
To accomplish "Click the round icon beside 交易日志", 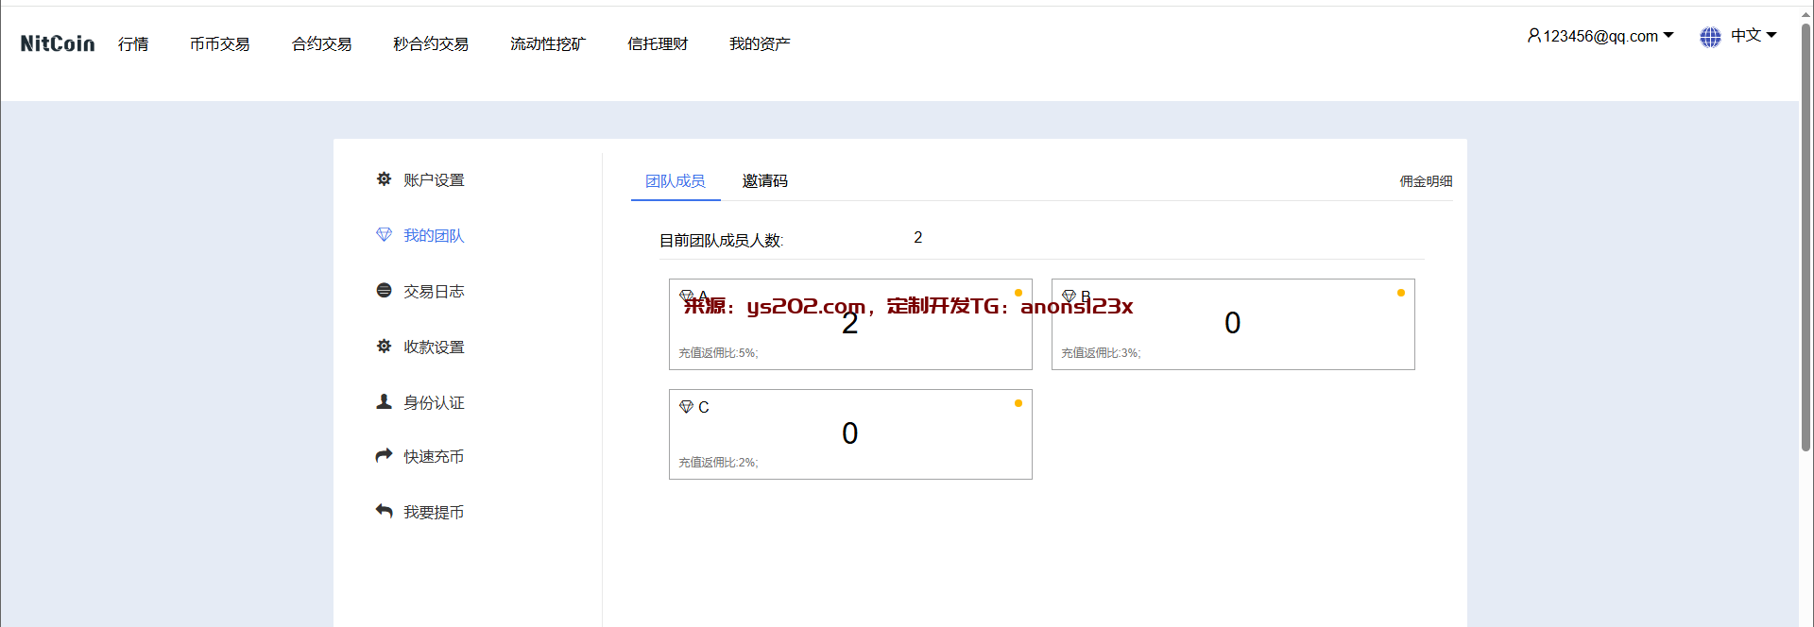I will click(x=384, y=290).
